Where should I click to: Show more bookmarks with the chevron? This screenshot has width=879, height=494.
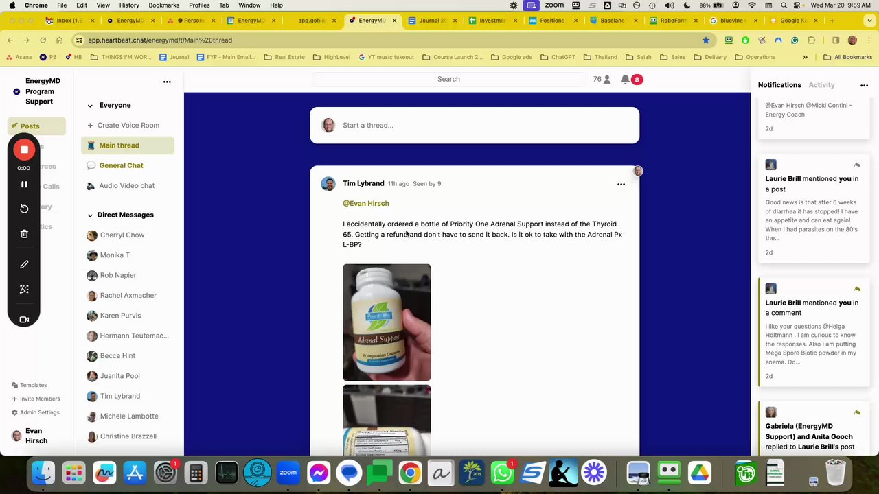tap(805, 57)
